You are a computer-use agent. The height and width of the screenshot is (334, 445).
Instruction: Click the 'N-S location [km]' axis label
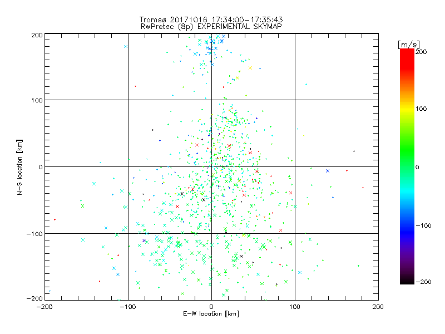19,168
